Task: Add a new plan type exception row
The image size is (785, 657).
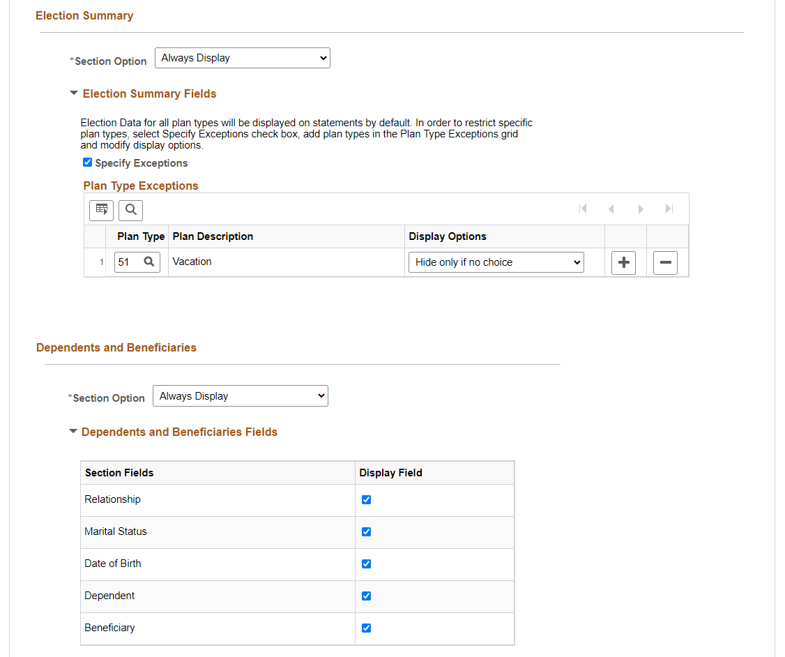Action: (623, 263)
